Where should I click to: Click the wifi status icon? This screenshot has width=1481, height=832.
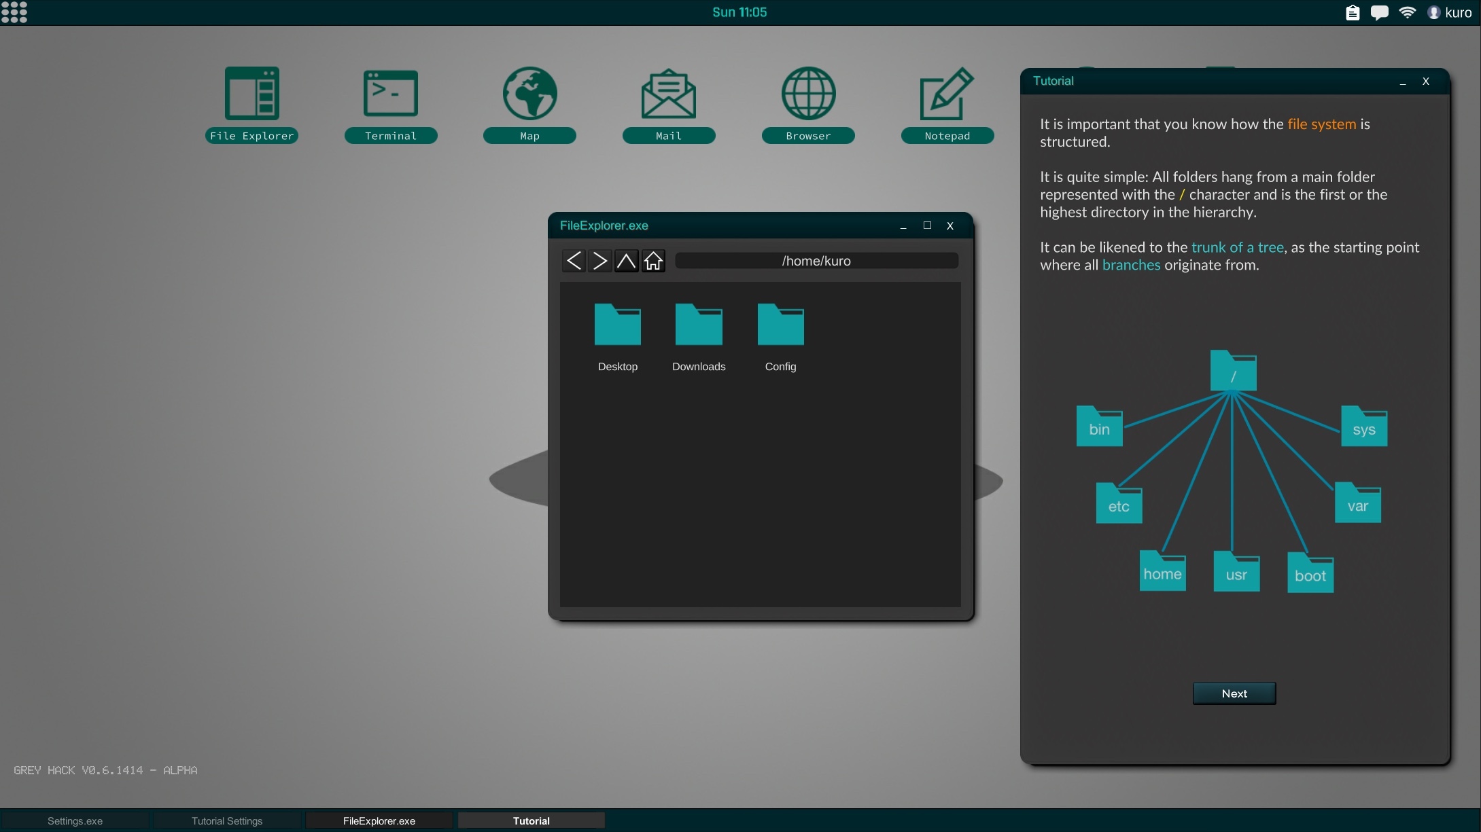pos(1407,12)
